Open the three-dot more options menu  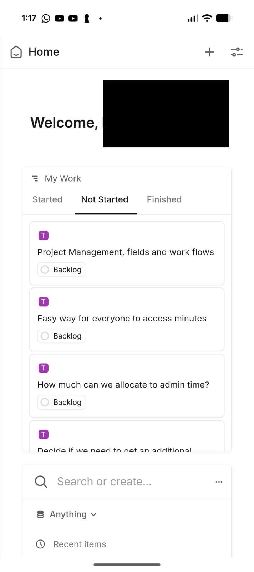(x=219, y=482)
